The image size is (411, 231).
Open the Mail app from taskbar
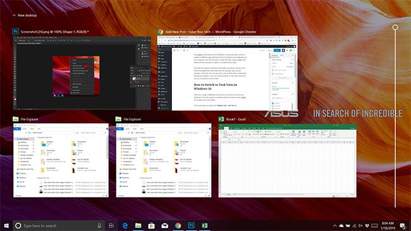point(164,225)
